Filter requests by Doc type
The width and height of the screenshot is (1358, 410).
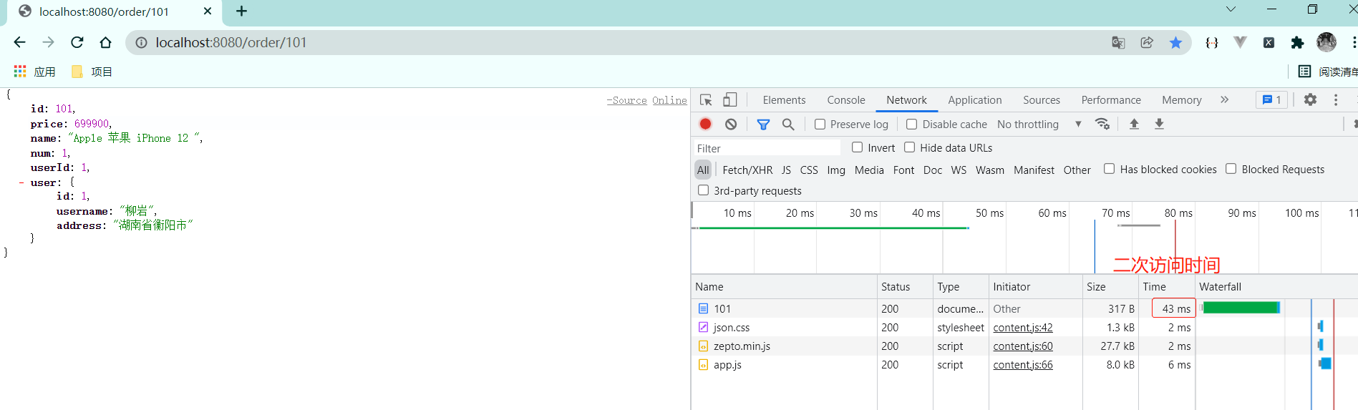pyautogui.click(x=933, y=170)
